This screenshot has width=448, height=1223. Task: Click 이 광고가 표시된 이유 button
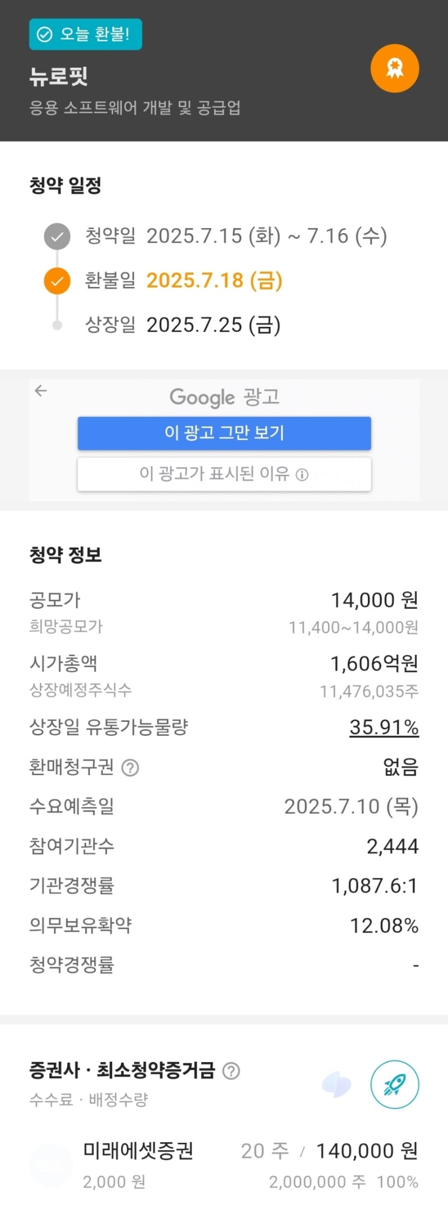tap(224, 474)
